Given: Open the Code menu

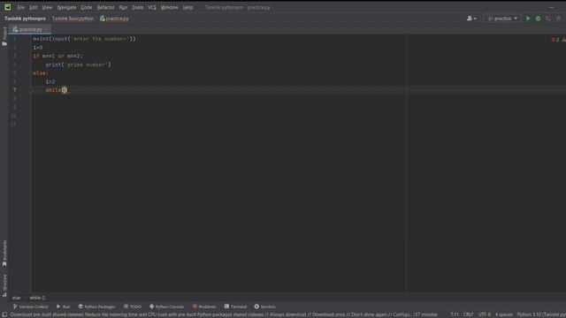Looking at the screenshot, I should click(87, 7).
